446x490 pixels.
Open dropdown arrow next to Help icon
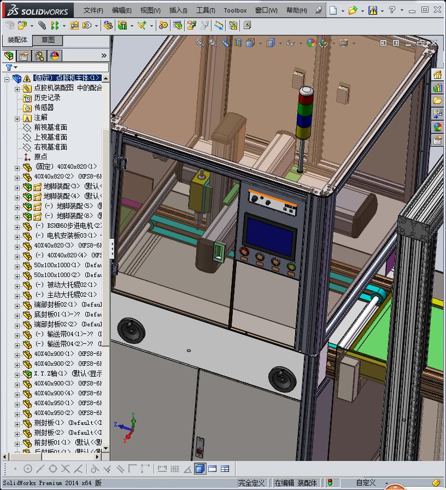(x=402, y=10)
